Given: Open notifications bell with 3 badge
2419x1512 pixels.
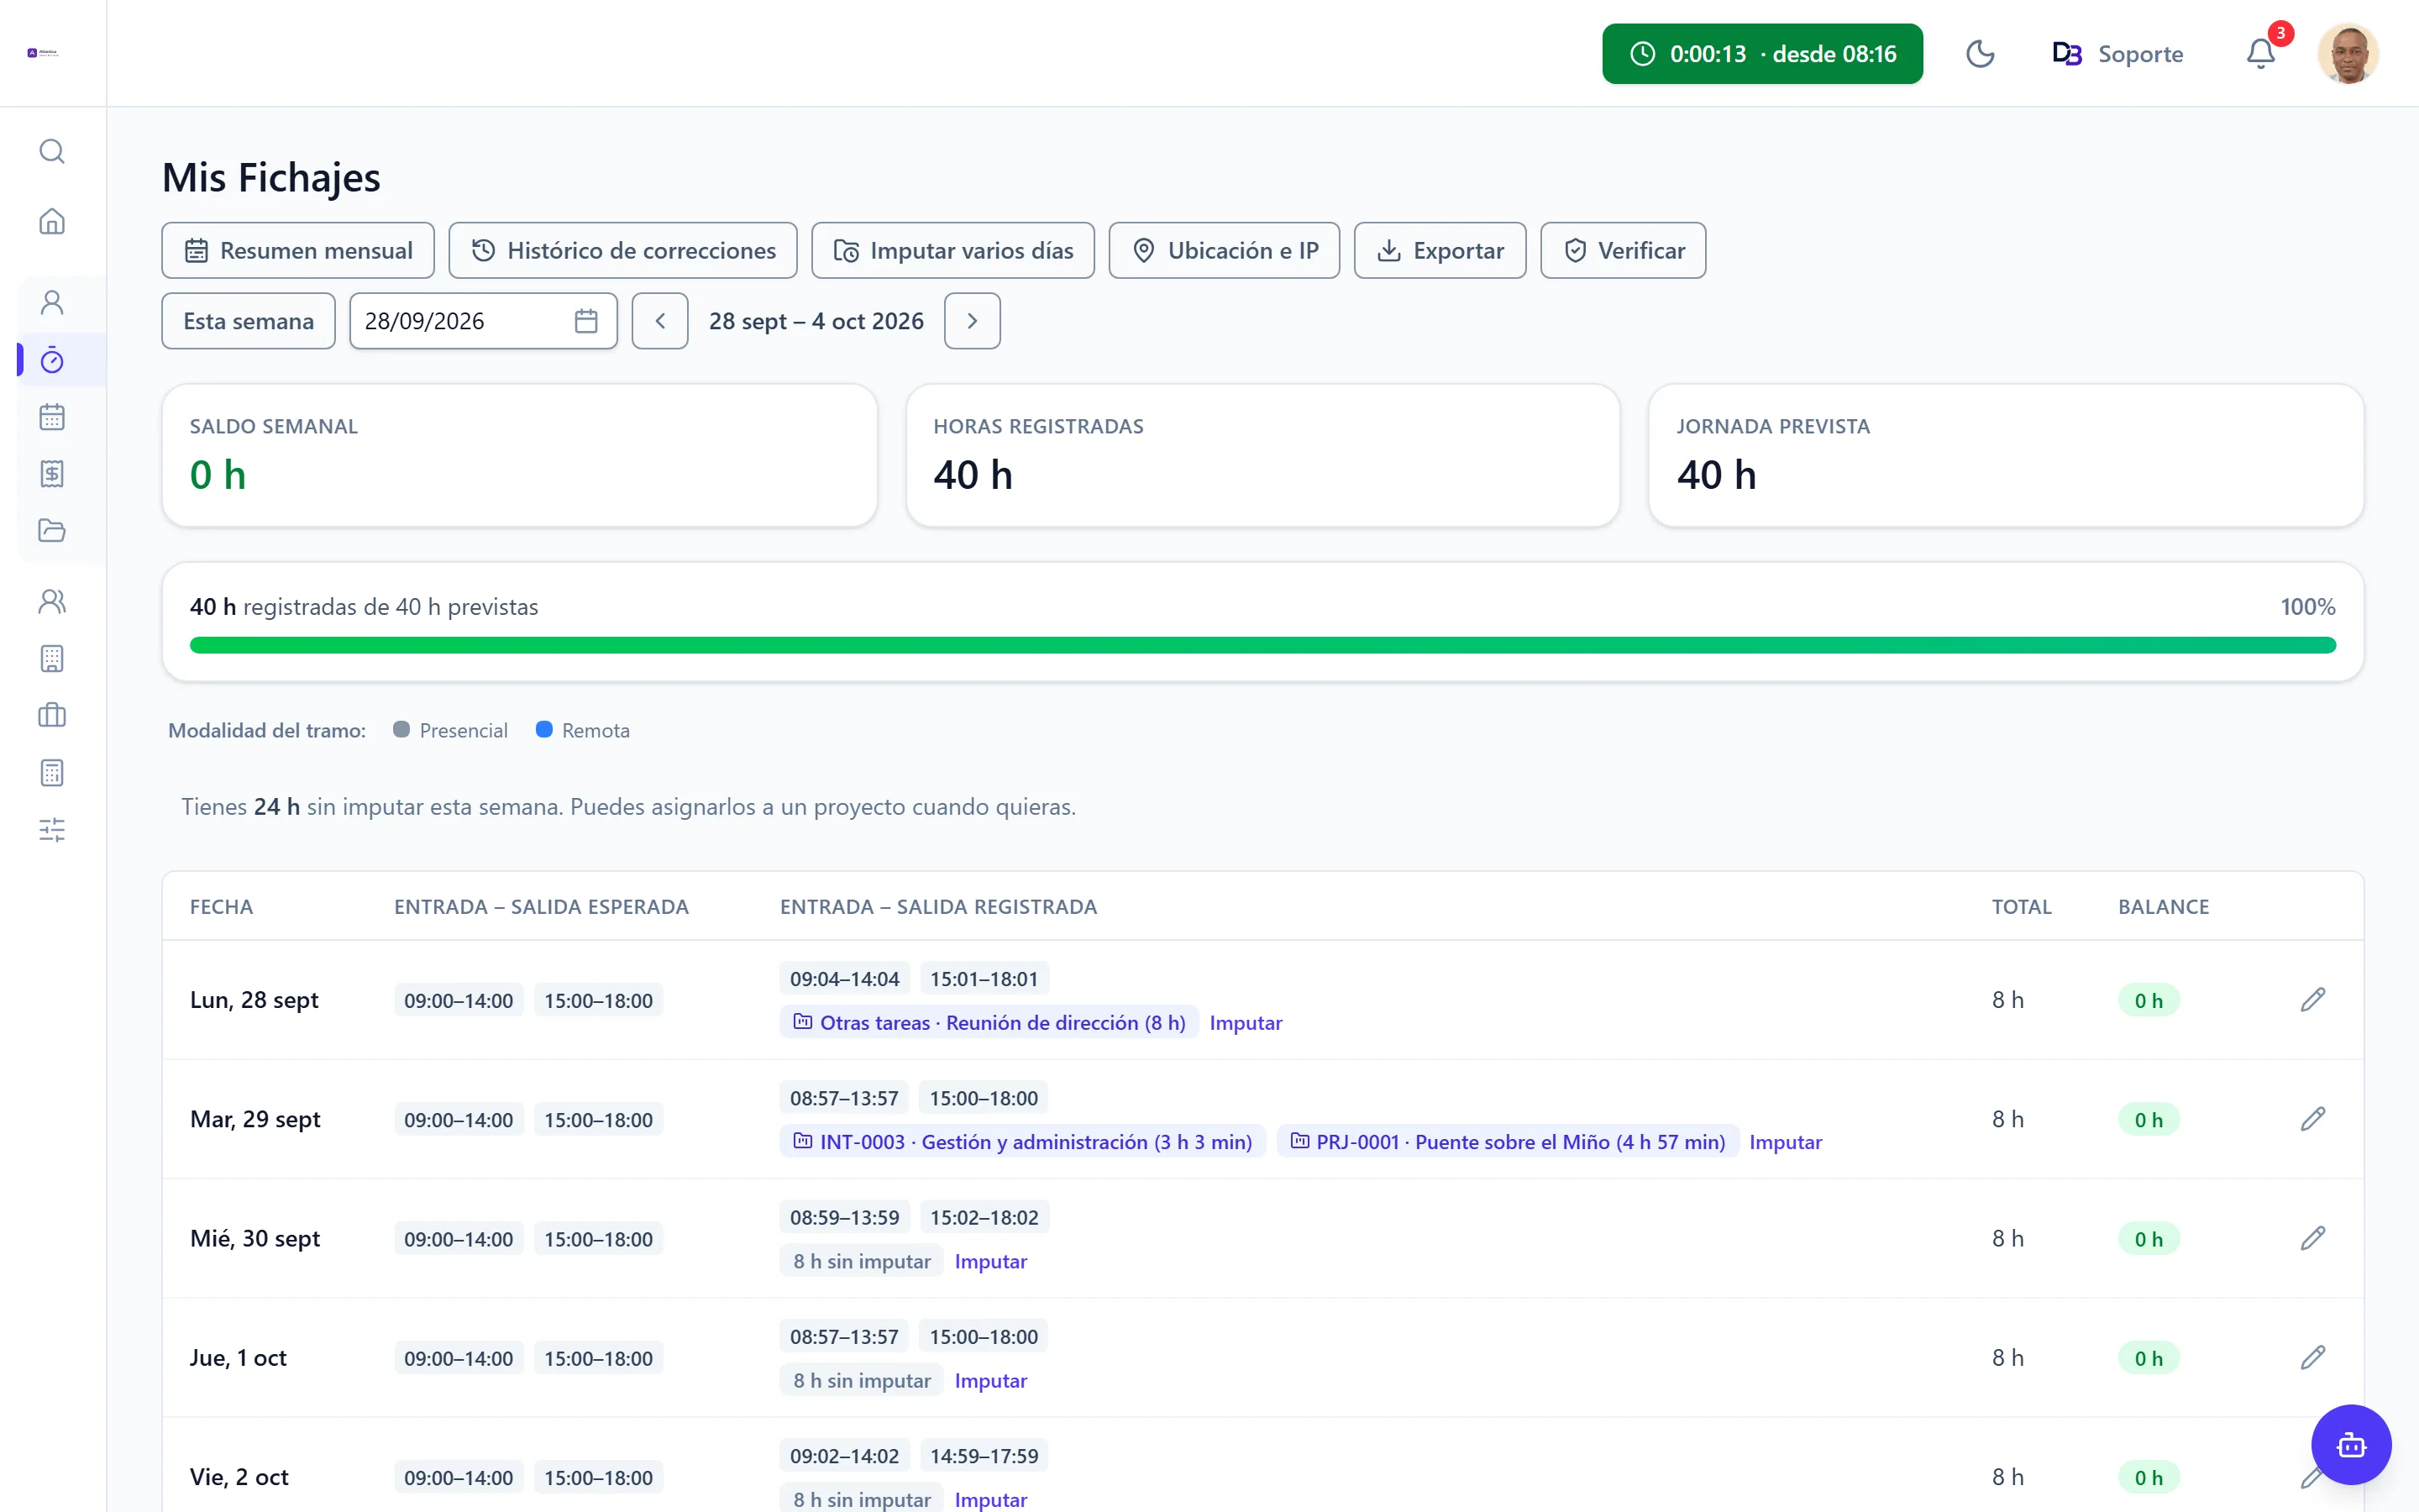Looking at the screenshot, I should pyautogui.click(x=2261, y=54).
